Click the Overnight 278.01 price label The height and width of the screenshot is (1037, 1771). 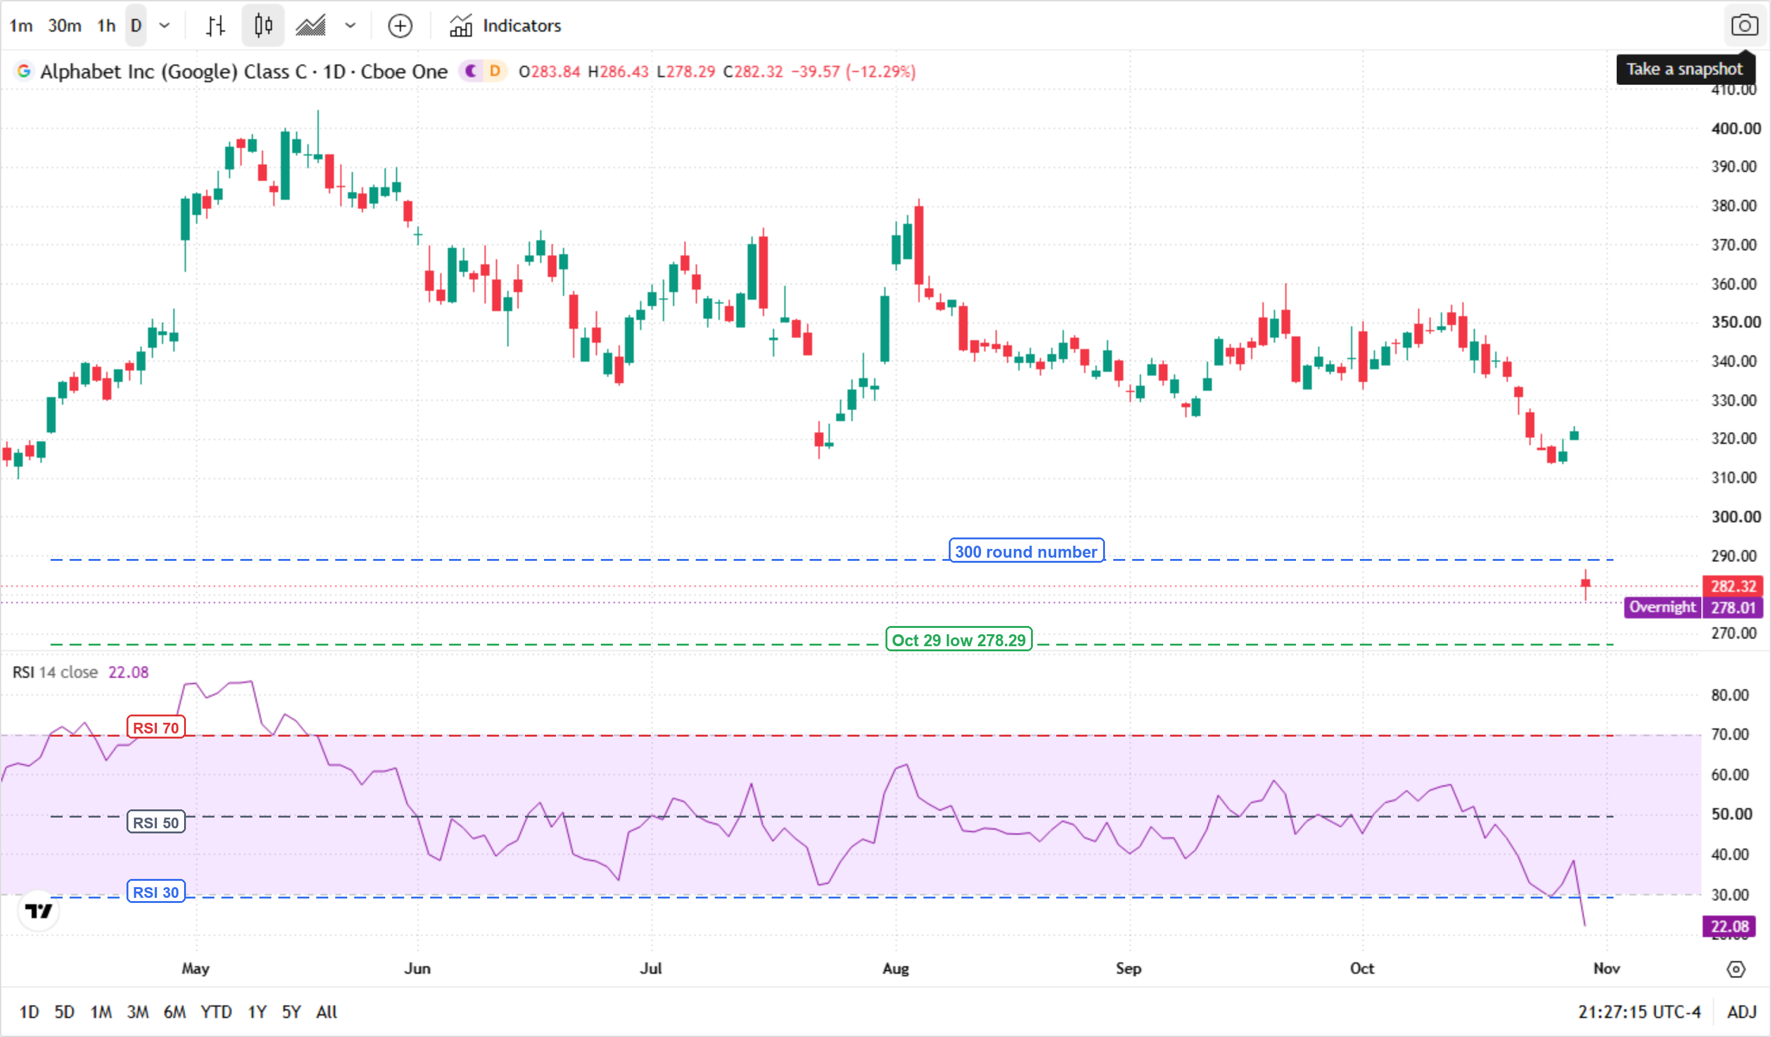pyautogui.click(x=1694, y=608)
